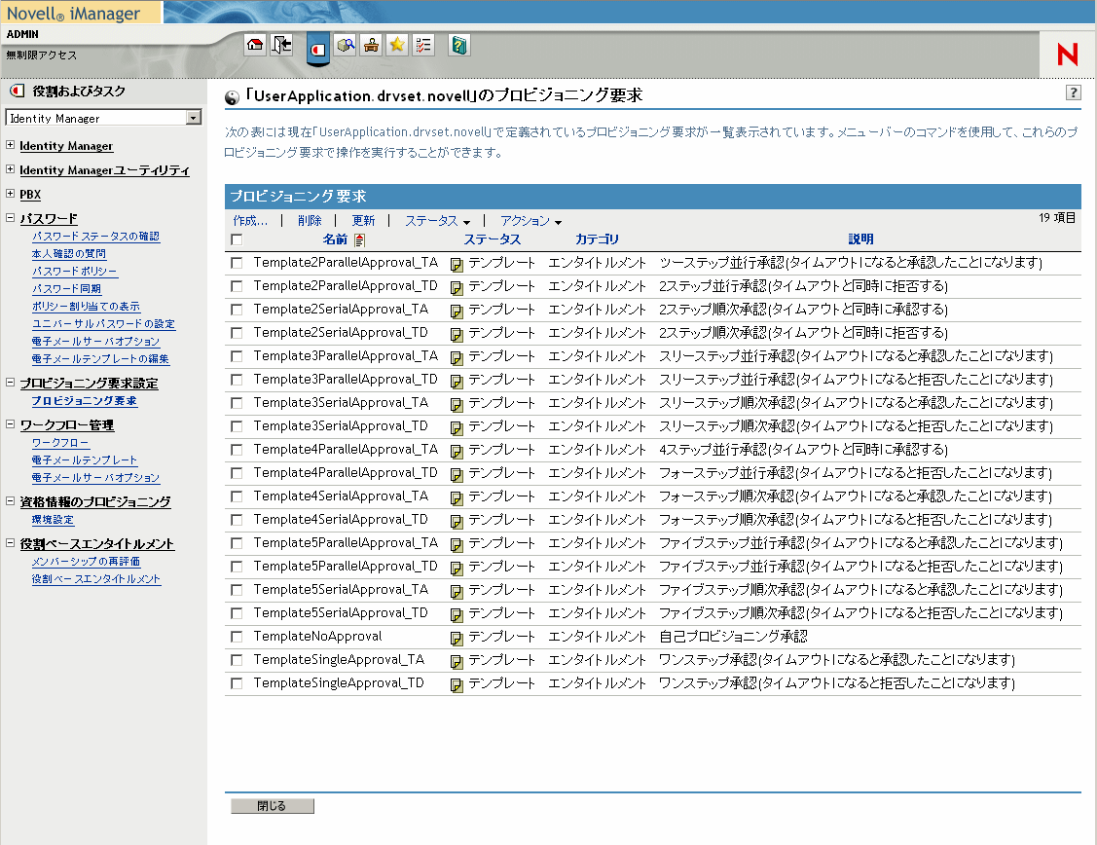Click template status icon for Template3ParallelApproval_TA
The width and height of the screenshot is (1097, 845).
457,358
